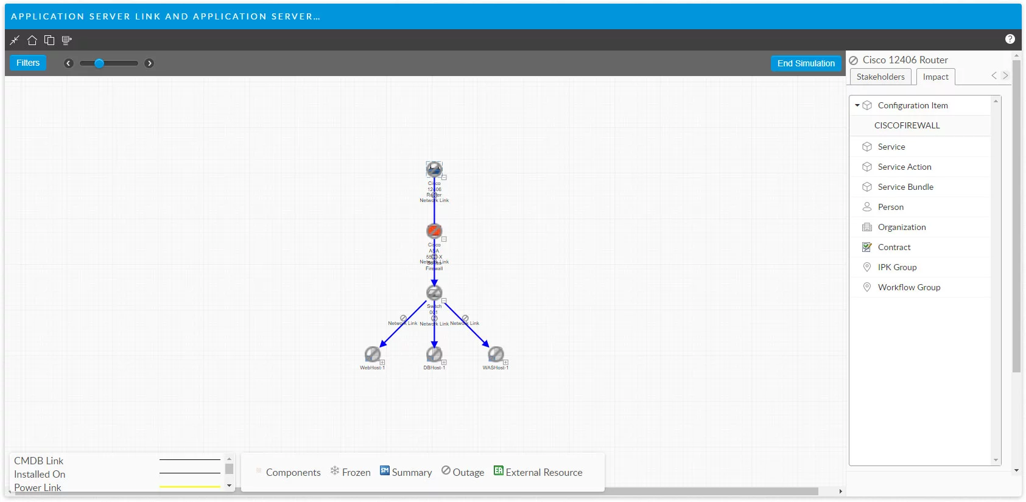Open the help question mark icon

(x=1010, y=39)
